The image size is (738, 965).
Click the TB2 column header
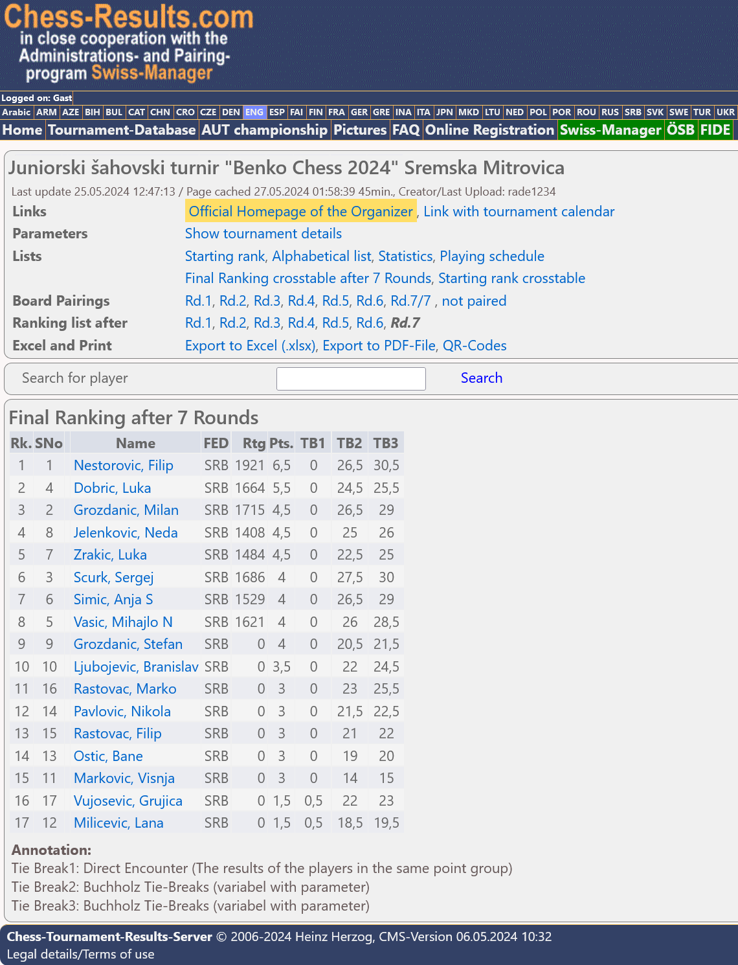tap(350, 443)
